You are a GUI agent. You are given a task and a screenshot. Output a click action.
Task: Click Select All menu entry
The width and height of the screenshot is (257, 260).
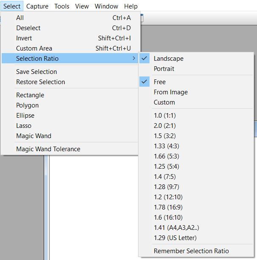pos(20,18)
